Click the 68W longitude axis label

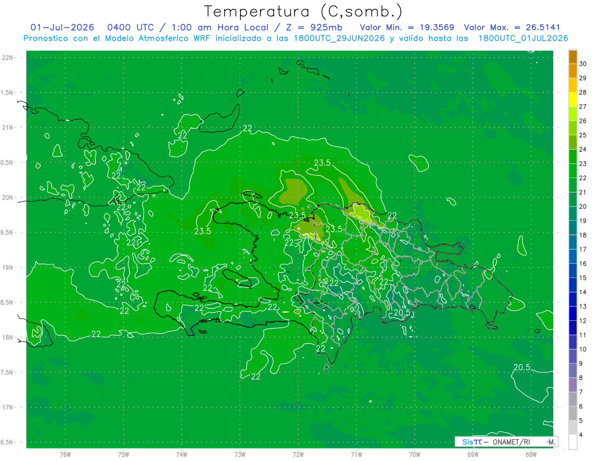531,454
